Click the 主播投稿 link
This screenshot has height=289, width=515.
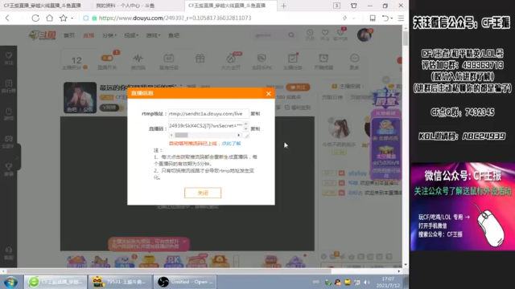(350, 86)
